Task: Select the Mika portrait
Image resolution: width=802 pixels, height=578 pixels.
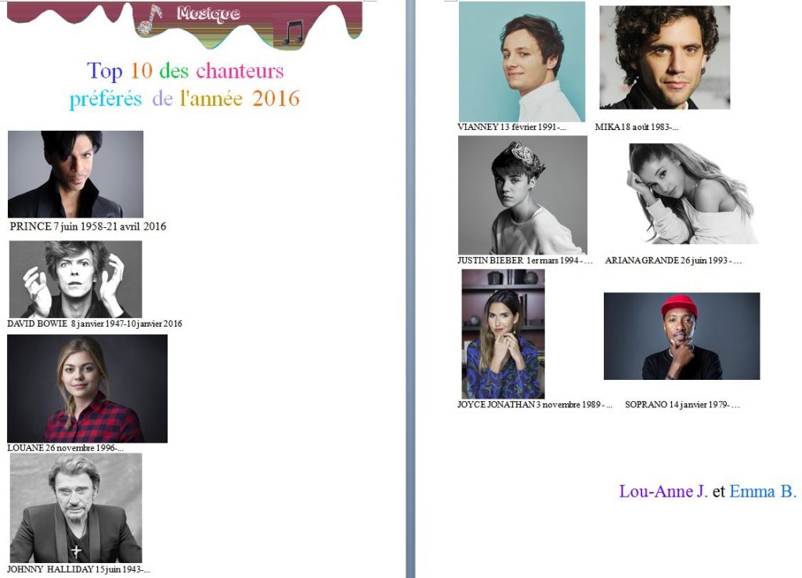Action: coord(665,57)
